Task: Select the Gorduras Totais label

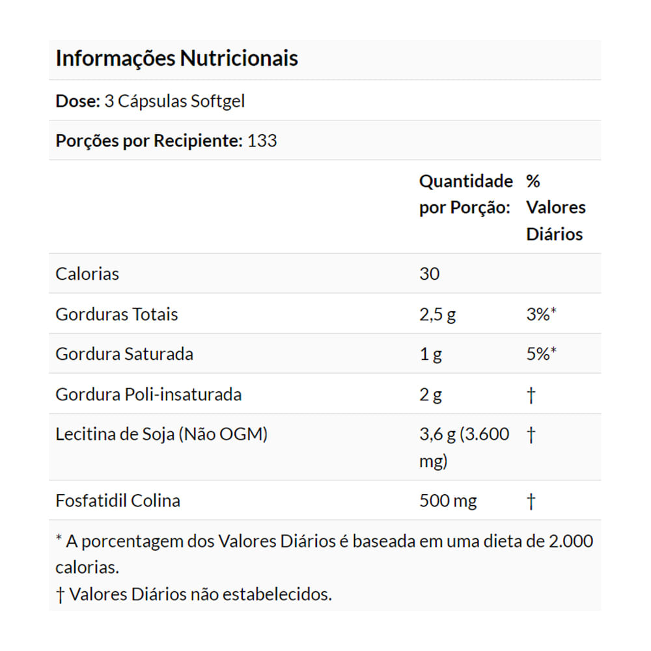Action: pyautogui.click(x=117, y=314)
